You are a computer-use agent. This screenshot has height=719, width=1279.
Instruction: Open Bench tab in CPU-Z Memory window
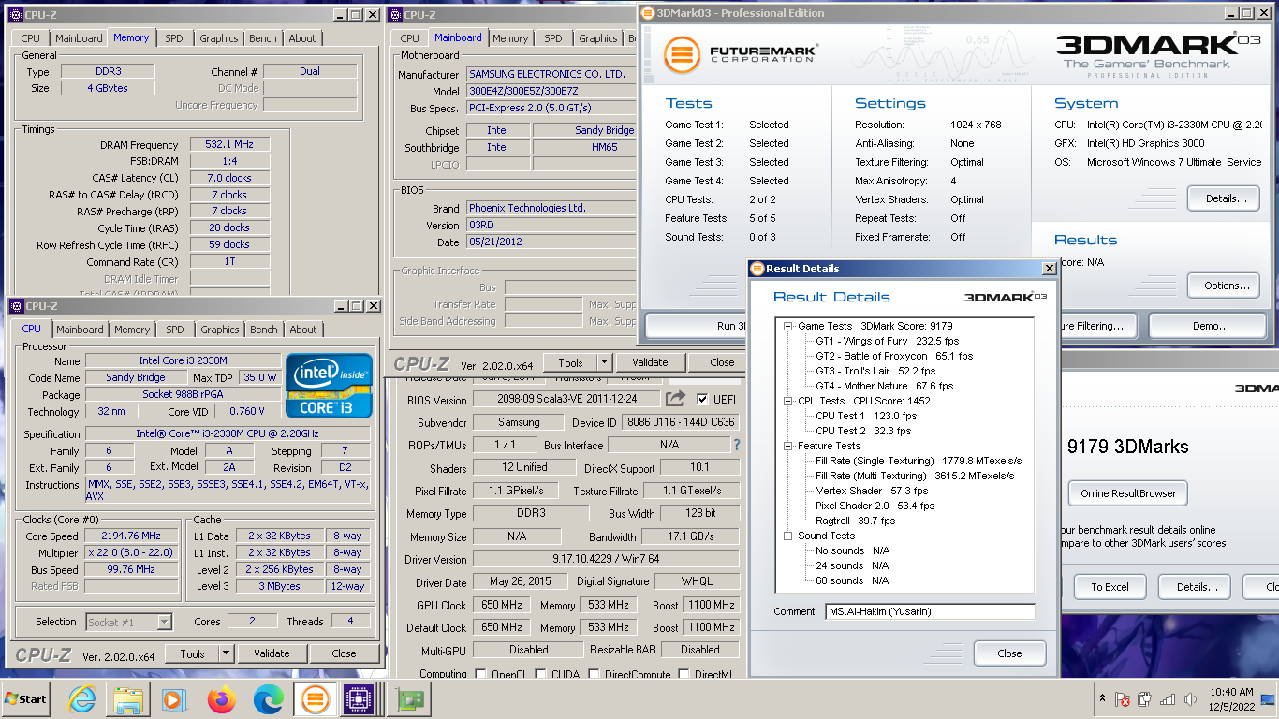[x=263, y=38]
